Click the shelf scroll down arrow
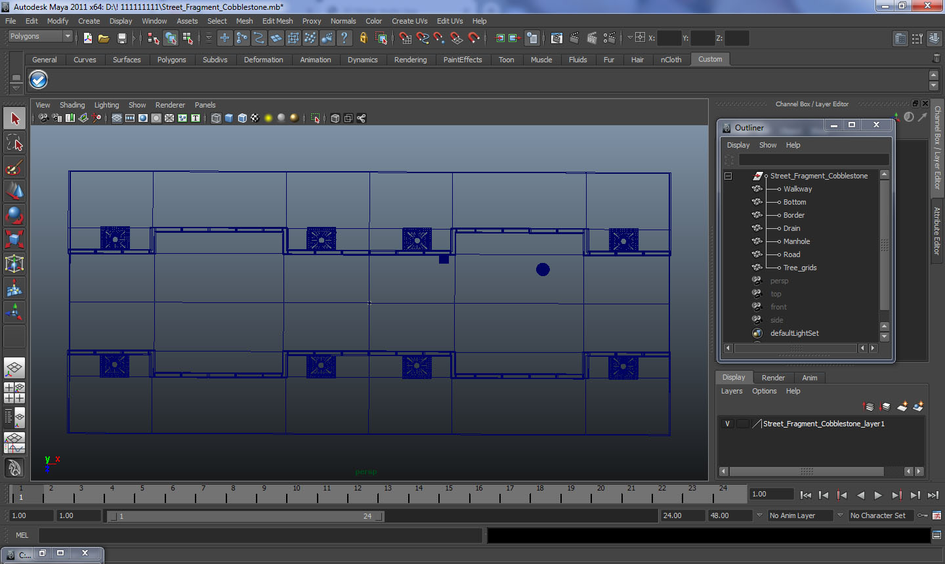Viewport: 945px width, 564px height. click(x=933, y=86)
